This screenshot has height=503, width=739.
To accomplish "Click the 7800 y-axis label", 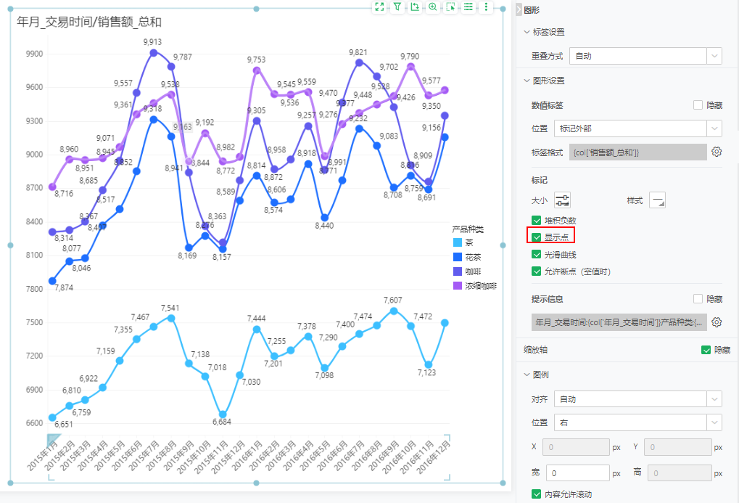I will coord(34,289).
